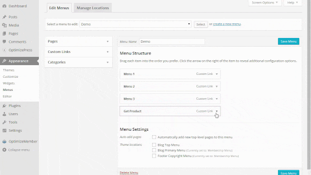Click the create a new menu link
The height and width of the screenshot is (175, 311).
tap(227, 24)
